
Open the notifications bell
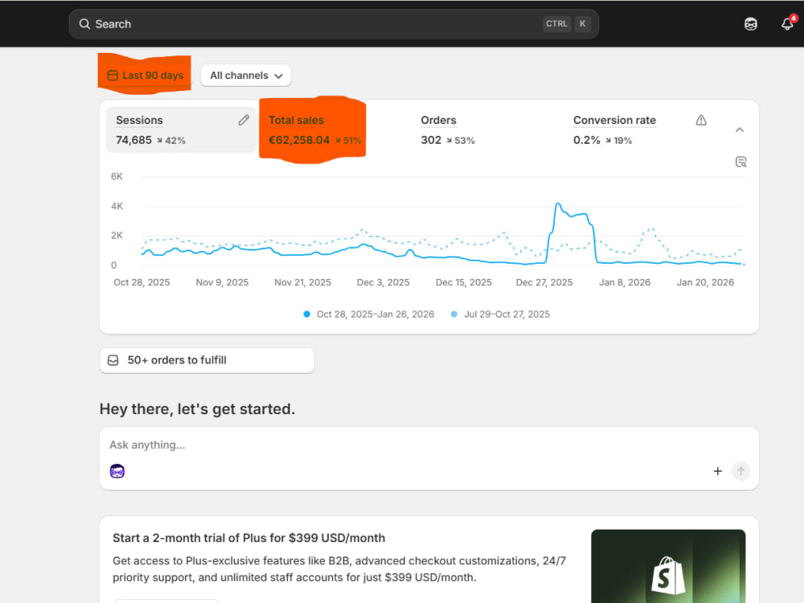coord(788,23)
